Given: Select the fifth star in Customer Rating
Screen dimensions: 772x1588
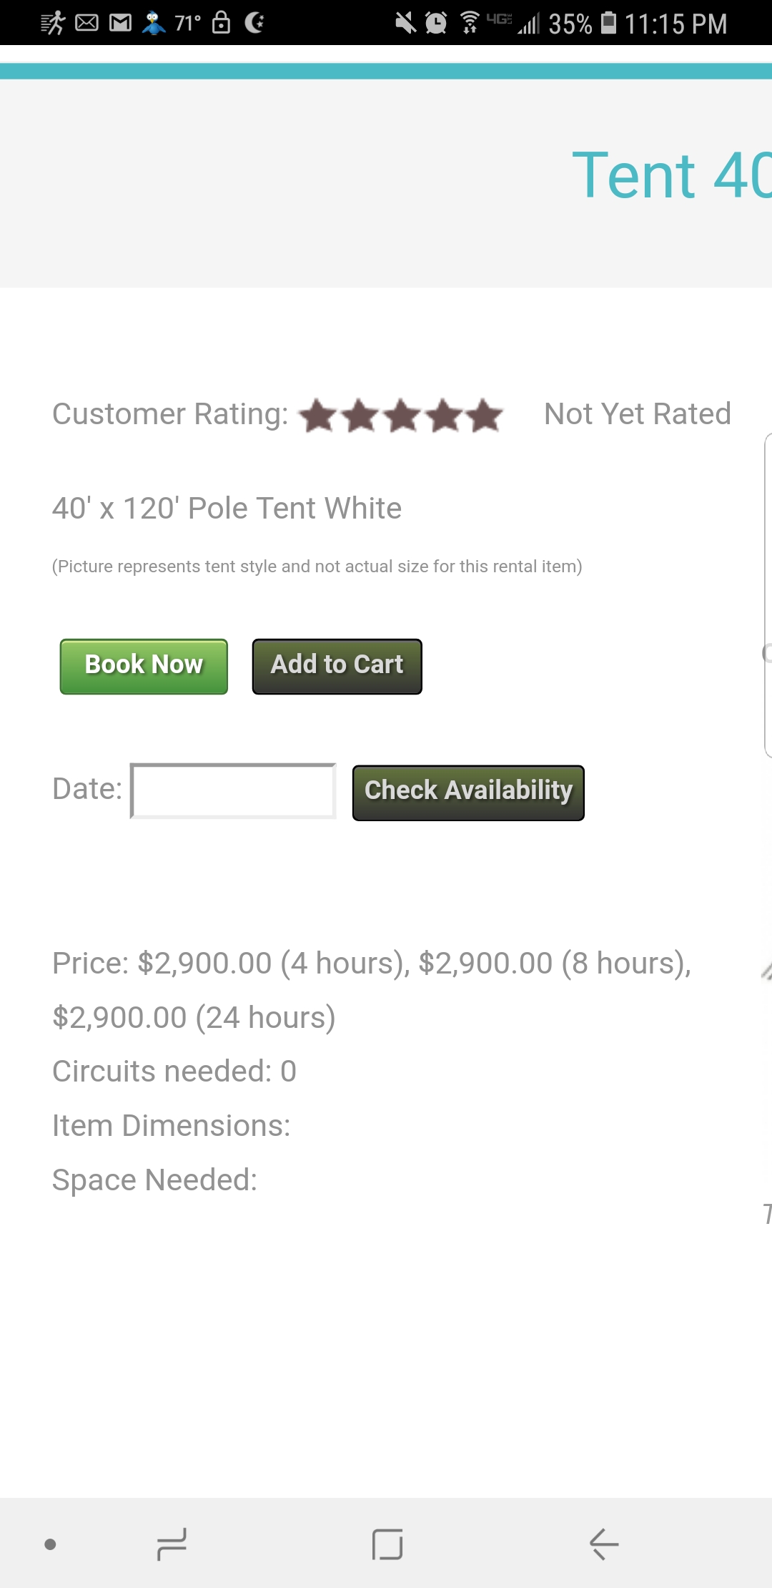Looking at the screenshot, I should point(486,416).
